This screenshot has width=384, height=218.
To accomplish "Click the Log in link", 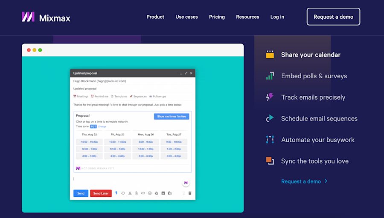I will (277, 17).
